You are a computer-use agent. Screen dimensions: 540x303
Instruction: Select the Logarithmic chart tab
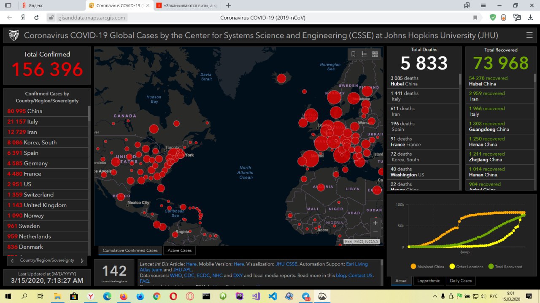click(x=429, y=281)
